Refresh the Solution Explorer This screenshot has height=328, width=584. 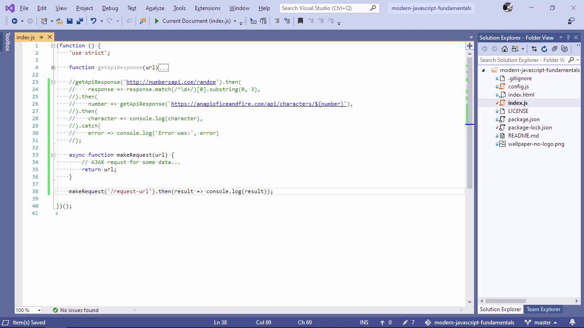pos(544,49)
